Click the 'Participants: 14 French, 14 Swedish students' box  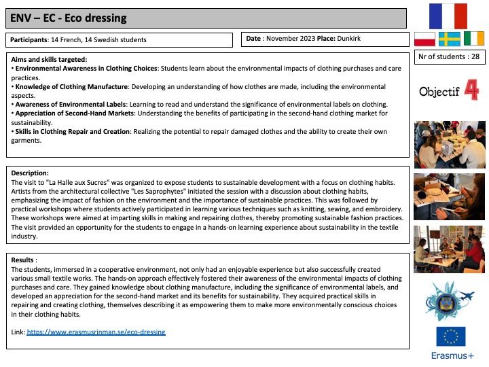119,40
